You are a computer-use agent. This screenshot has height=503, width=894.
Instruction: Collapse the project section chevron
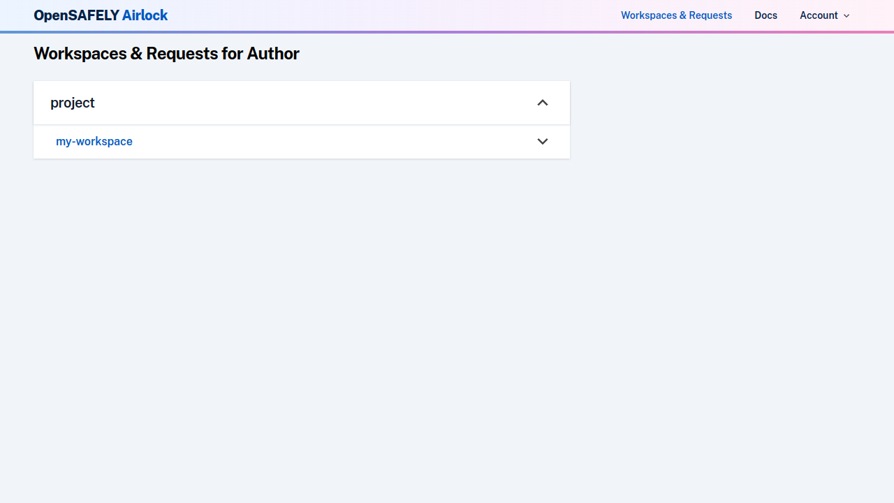point(543,103)
